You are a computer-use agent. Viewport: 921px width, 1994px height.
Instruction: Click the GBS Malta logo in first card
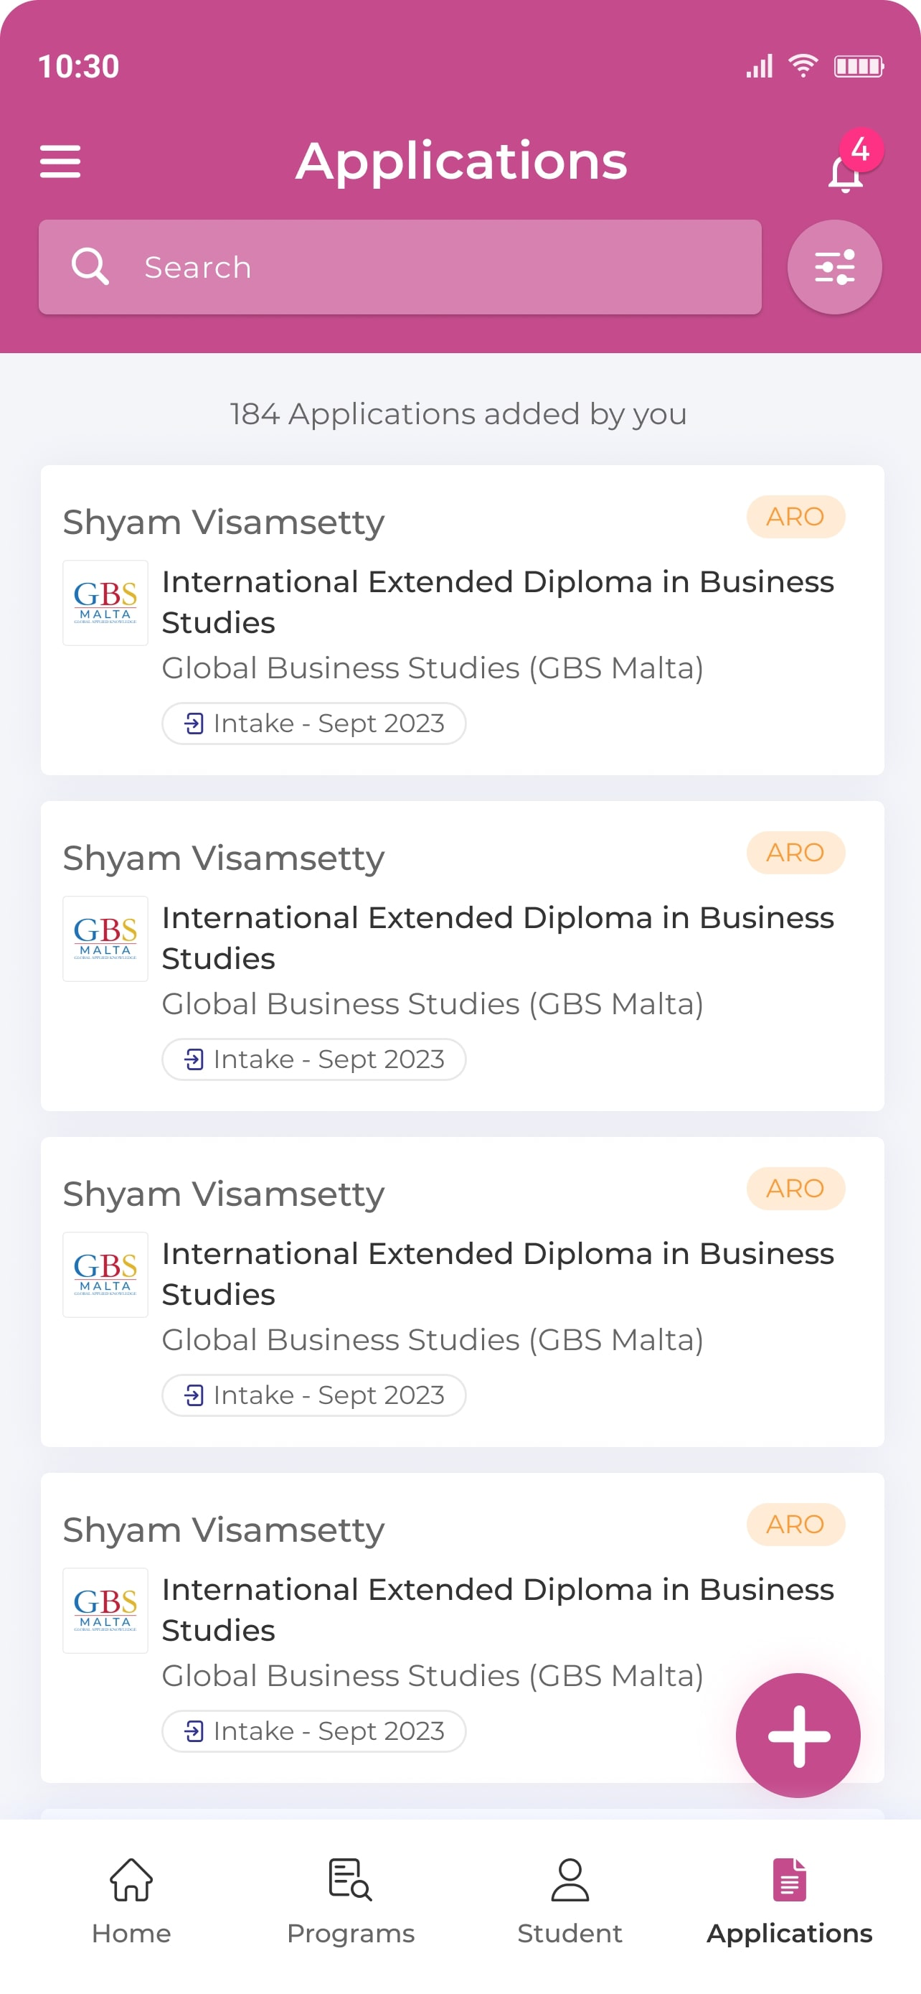[105, 602]
